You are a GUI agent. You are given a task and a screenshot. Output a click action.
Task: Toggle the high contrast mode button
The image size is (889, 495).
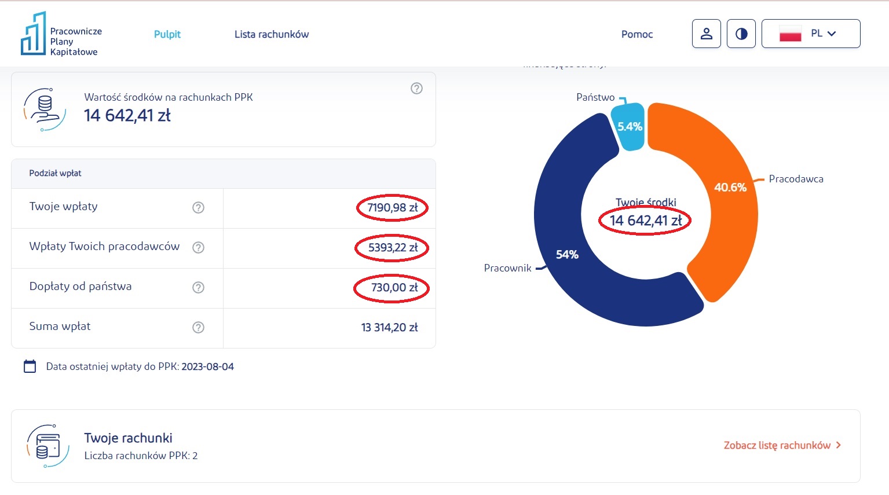pos(741,34)
